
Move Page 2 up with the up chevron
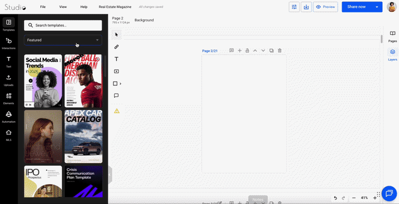coord(255,50)
